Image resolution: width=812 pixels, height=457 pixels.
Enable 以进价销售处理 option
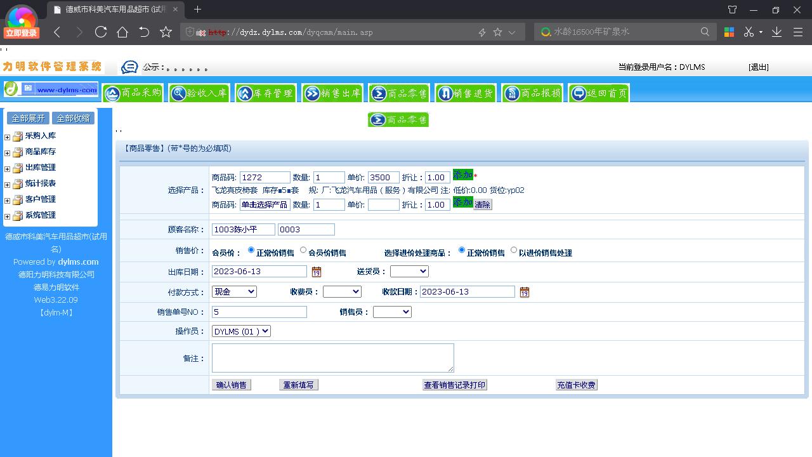click(x=513, y=250)
